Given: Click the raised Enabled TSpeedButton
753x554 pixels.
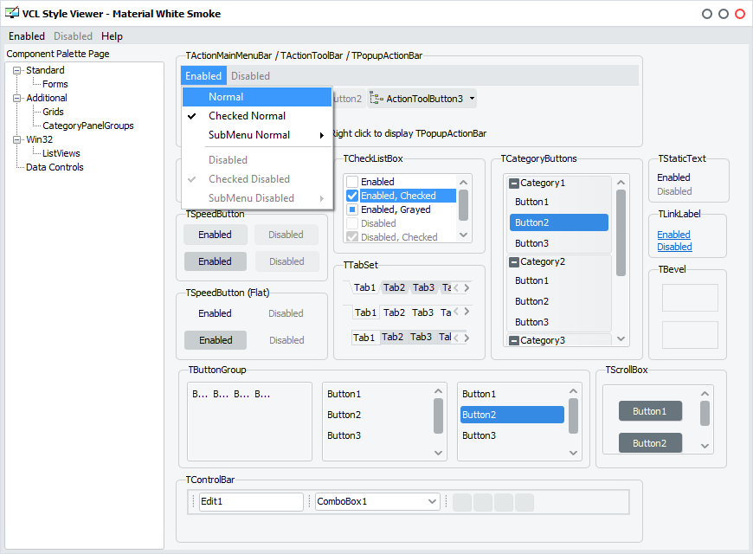Looking at the screenshot, I should [216, 235].
